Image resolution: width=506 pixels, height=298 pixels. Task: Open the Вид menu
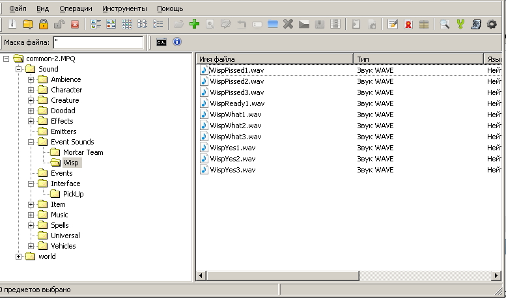click(x=42, y=8)
